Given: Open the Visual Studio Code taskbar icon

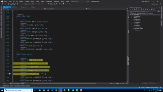Looking at the screenshot, I should point(52,90).
